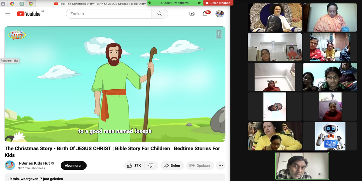
Task: Select tile of woman against white wall
Action: click(x=275, y=77)
